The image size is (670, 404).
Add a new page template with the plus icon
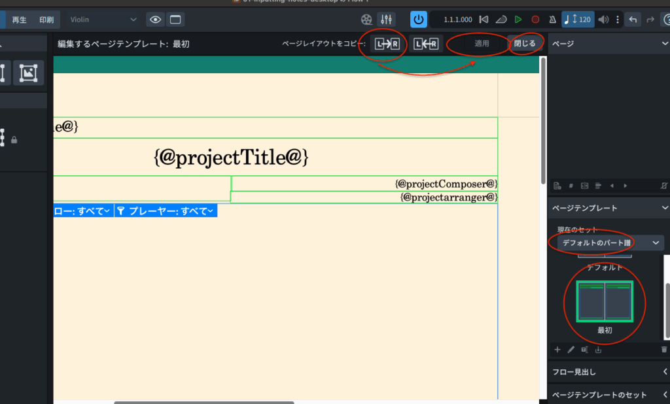(x=557, y=350)
